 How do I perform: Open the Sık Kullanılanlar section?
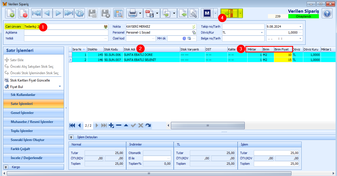[x=34, y=95]
